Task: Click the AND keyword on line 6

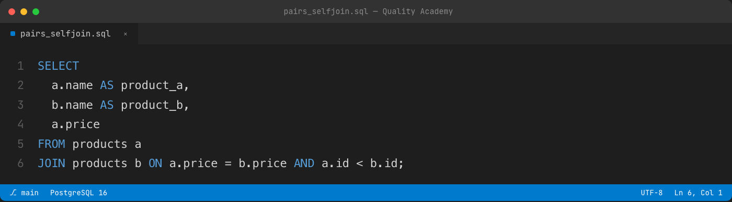Action: point(304,163)
